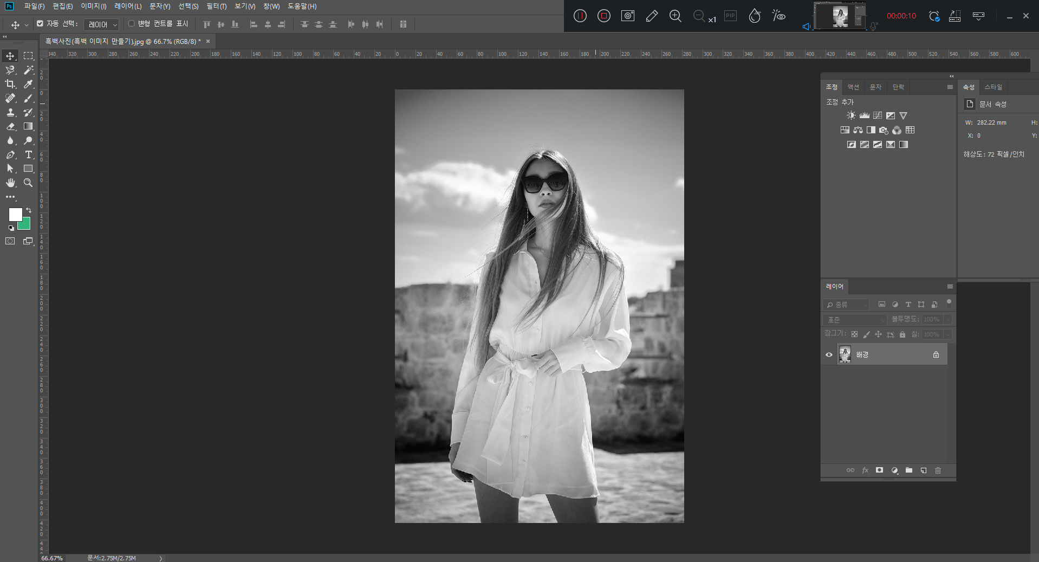Toggle lock position in Layers panel
This screenshot has height=562, width=1039.
878,334
